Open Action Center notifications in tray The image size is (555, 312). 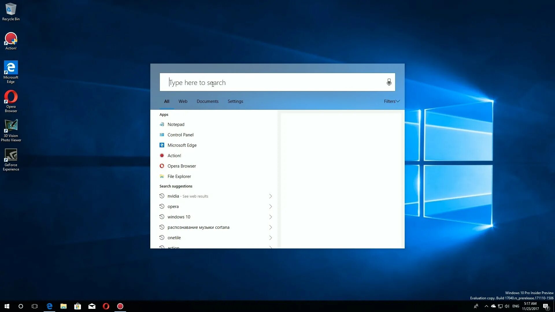[546, 306]
